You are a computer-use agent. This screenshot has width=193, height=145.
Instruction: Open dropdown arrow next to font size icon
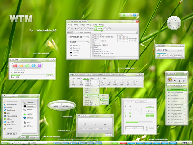click(x=137, y=81)
